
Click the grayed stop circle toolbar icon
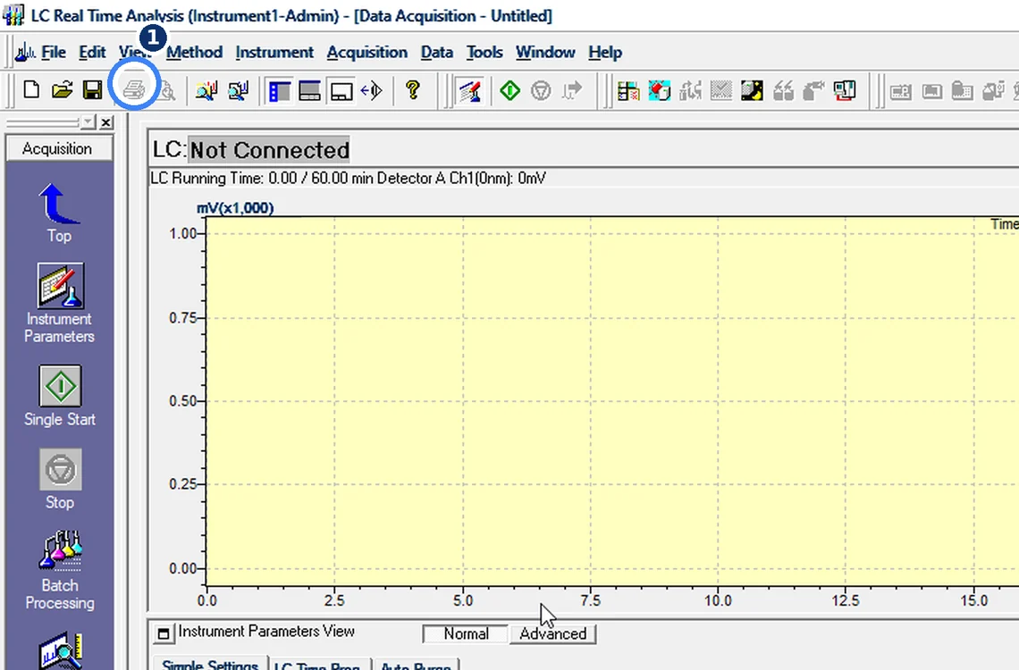(x=541, y=90)
